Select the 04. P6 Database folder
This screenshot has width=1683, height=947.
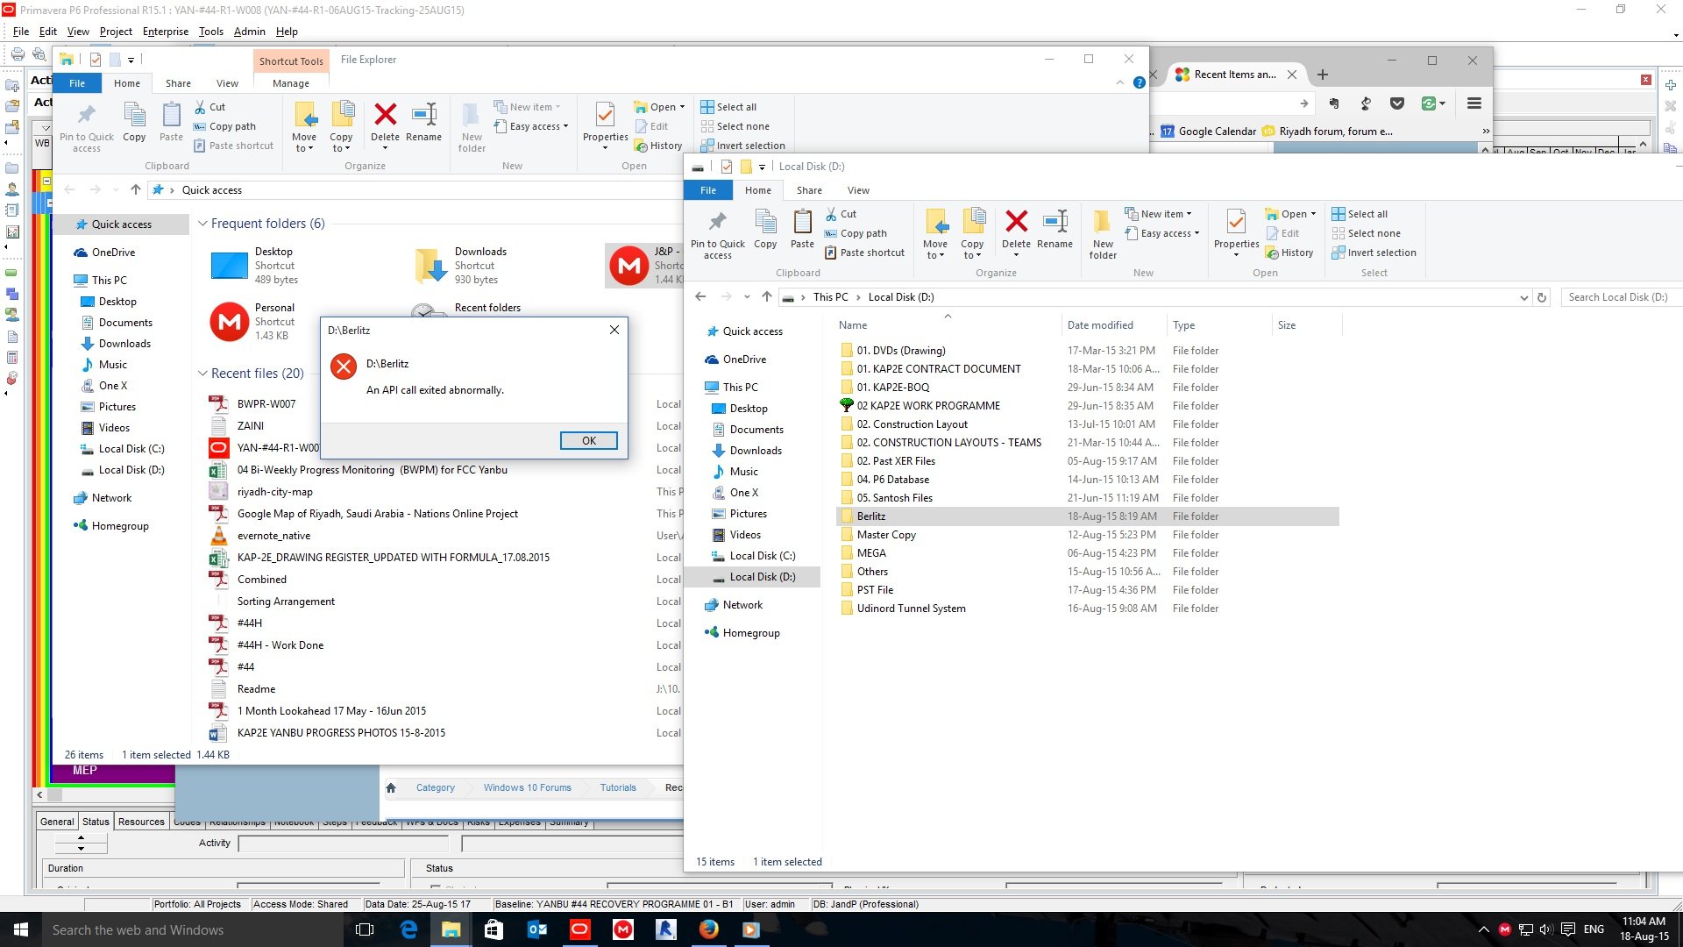pos(1087,480)
